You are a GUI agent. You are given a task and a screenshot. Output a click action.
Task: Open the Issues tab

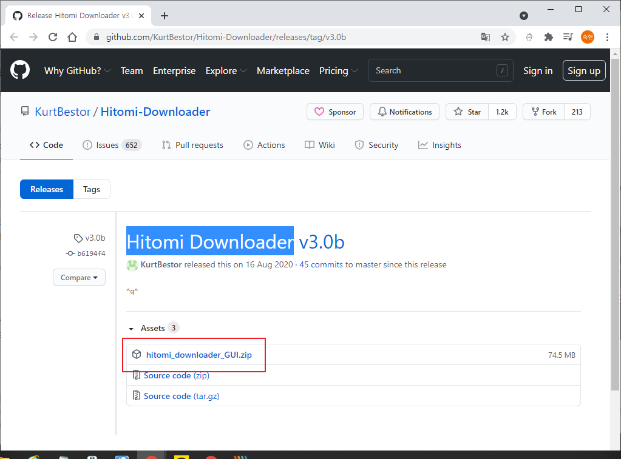[112, 145]
